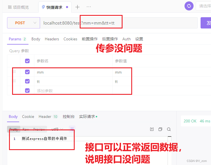Click the tt parameter value cell
The width and height of the screenshot is (211, 165).
[162, 82]
